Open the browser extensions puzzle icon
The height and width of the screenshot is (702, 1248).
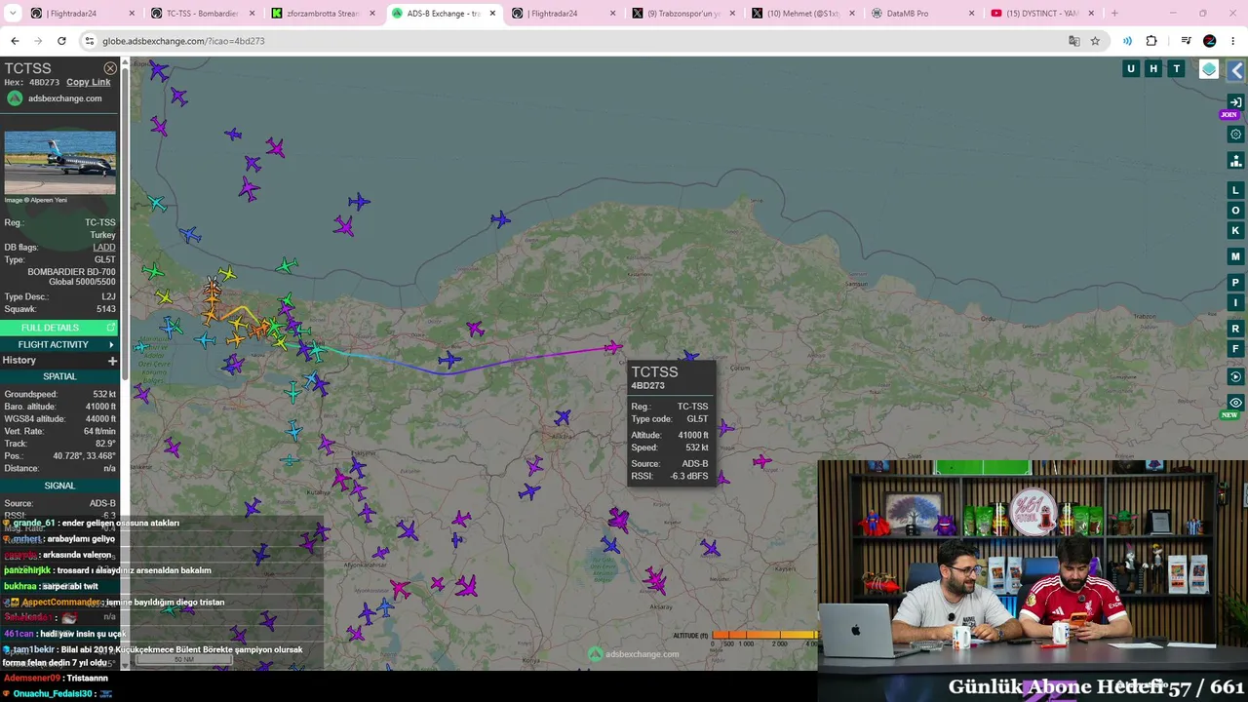(x=1151, y=41)
